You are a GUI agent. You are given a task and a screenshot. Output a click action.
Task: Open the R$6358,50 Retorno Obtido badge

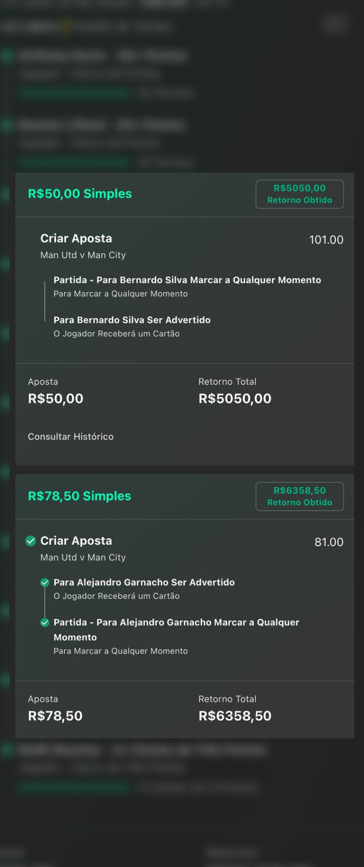[299, 496]
